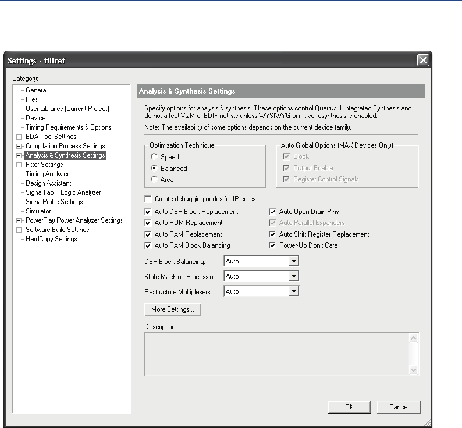Select SignalTap II Logic Analyzer category
The height and width of the screenshot is (428, 462).
point(63,192)
